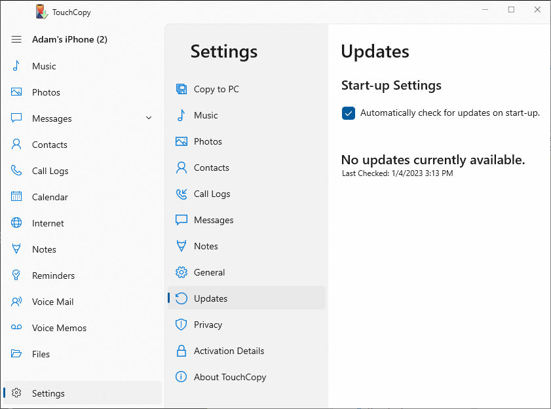This screenshot has width=551, height=409.
Task: Select the Updates settings entry
Action: 247,298
